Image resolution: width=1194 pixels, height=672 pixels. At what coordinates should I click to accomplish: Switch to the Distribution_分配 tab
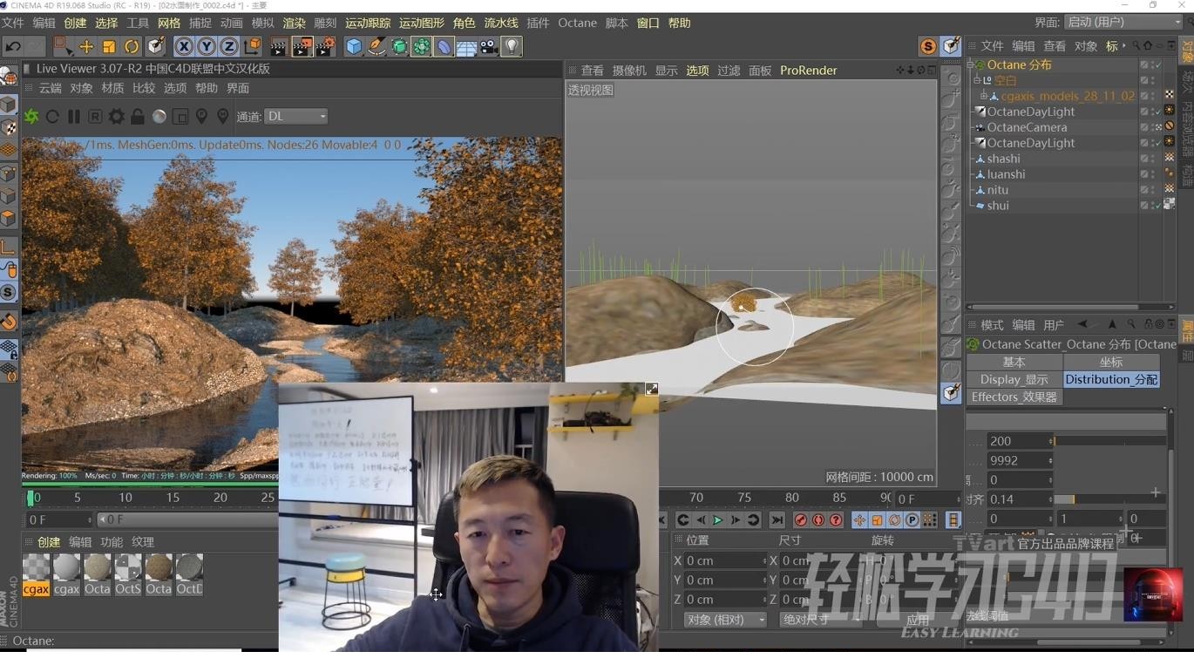coord(1111,379)
